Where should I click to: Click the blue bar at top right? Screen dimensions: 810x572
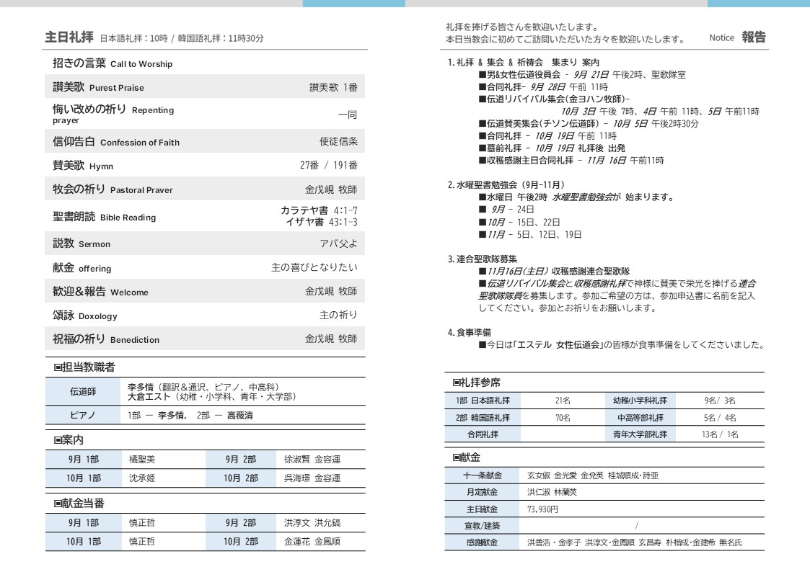point(758,4)
